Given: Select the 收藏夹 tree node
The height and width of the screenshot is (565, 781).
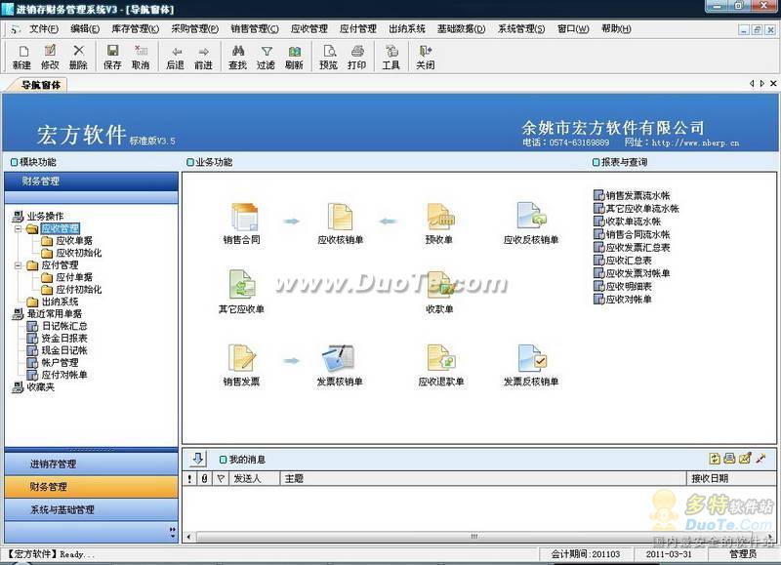Looking at the screenshot, I should tap(40, 386).
